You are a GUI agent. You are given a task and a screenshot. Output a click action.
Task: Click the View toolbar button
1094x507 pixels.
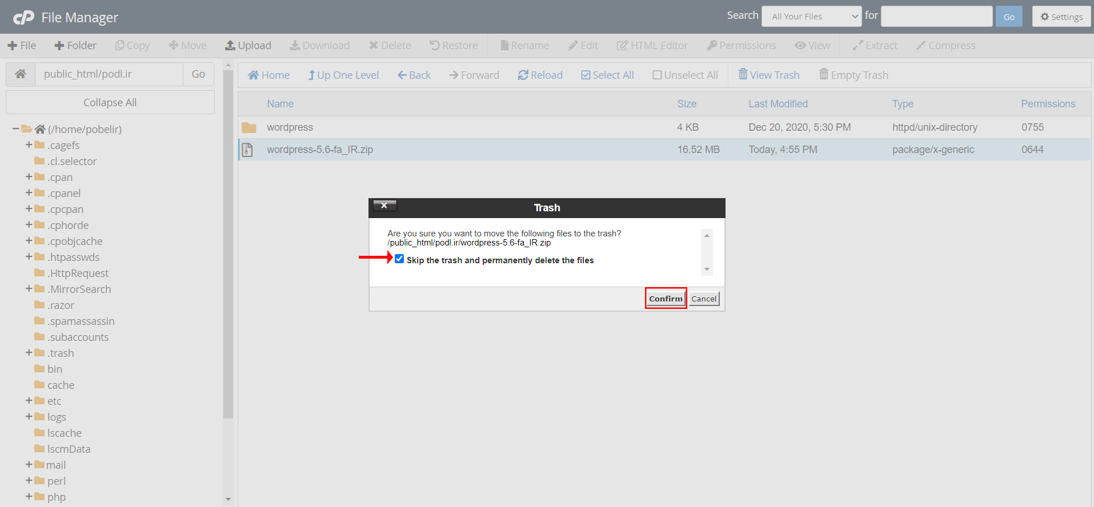pos(813,46)
